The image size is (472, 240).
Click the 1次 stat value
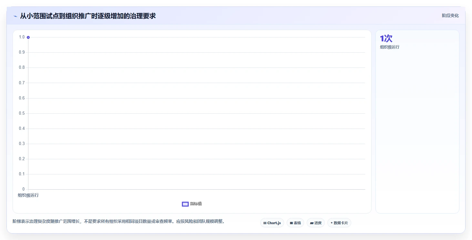[x=386, y=38]
